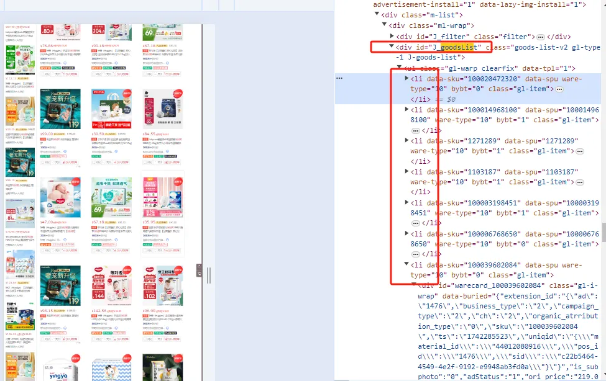Open the yingya diaper product image
This screenshot has width=606, height=381.
click(x=60, y=367)
